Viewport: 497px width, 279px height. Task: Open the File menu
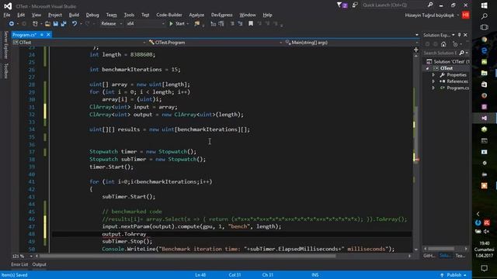(x=7, y=15)
